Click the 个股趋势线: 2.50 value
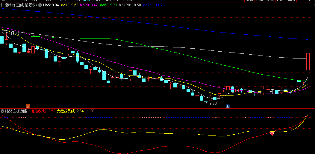Image resolution: width=315 pixels, height=154 pixels. pyautogui.click(x=42, y=111)
